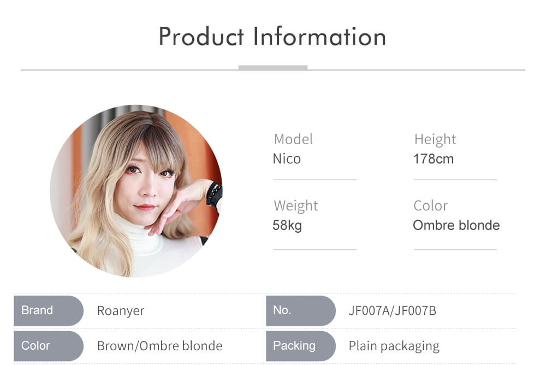Open the circular model portrait photo
546x365 pixels.
click(136, 191)
